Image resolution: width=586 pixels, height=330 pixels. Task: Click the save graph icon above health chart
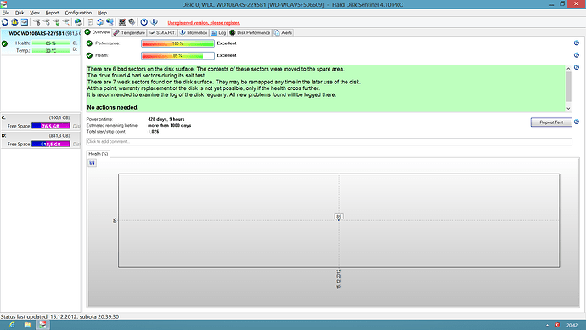coord(92,162)
